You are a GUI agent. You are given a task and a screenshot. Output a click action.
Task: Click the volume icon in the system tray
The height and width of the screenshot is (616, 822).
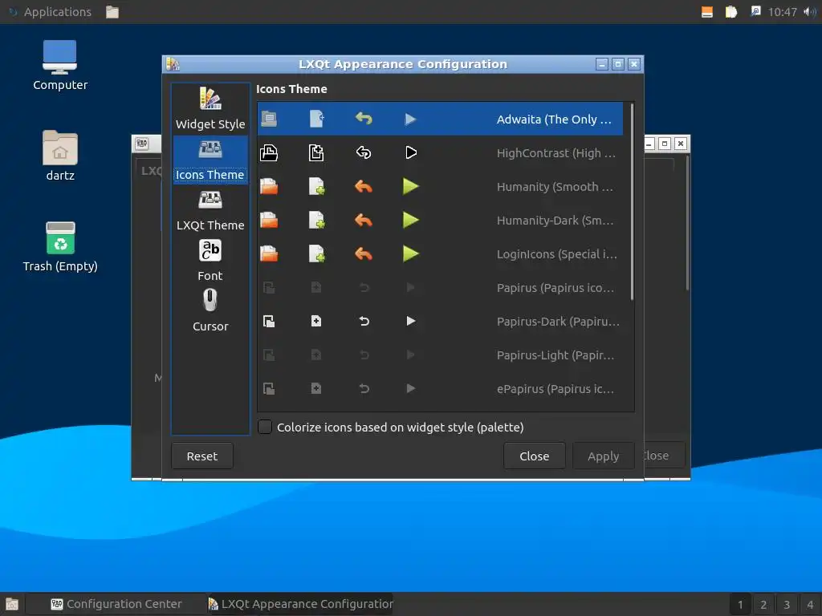pyautogui.click(x=809, y=11)
